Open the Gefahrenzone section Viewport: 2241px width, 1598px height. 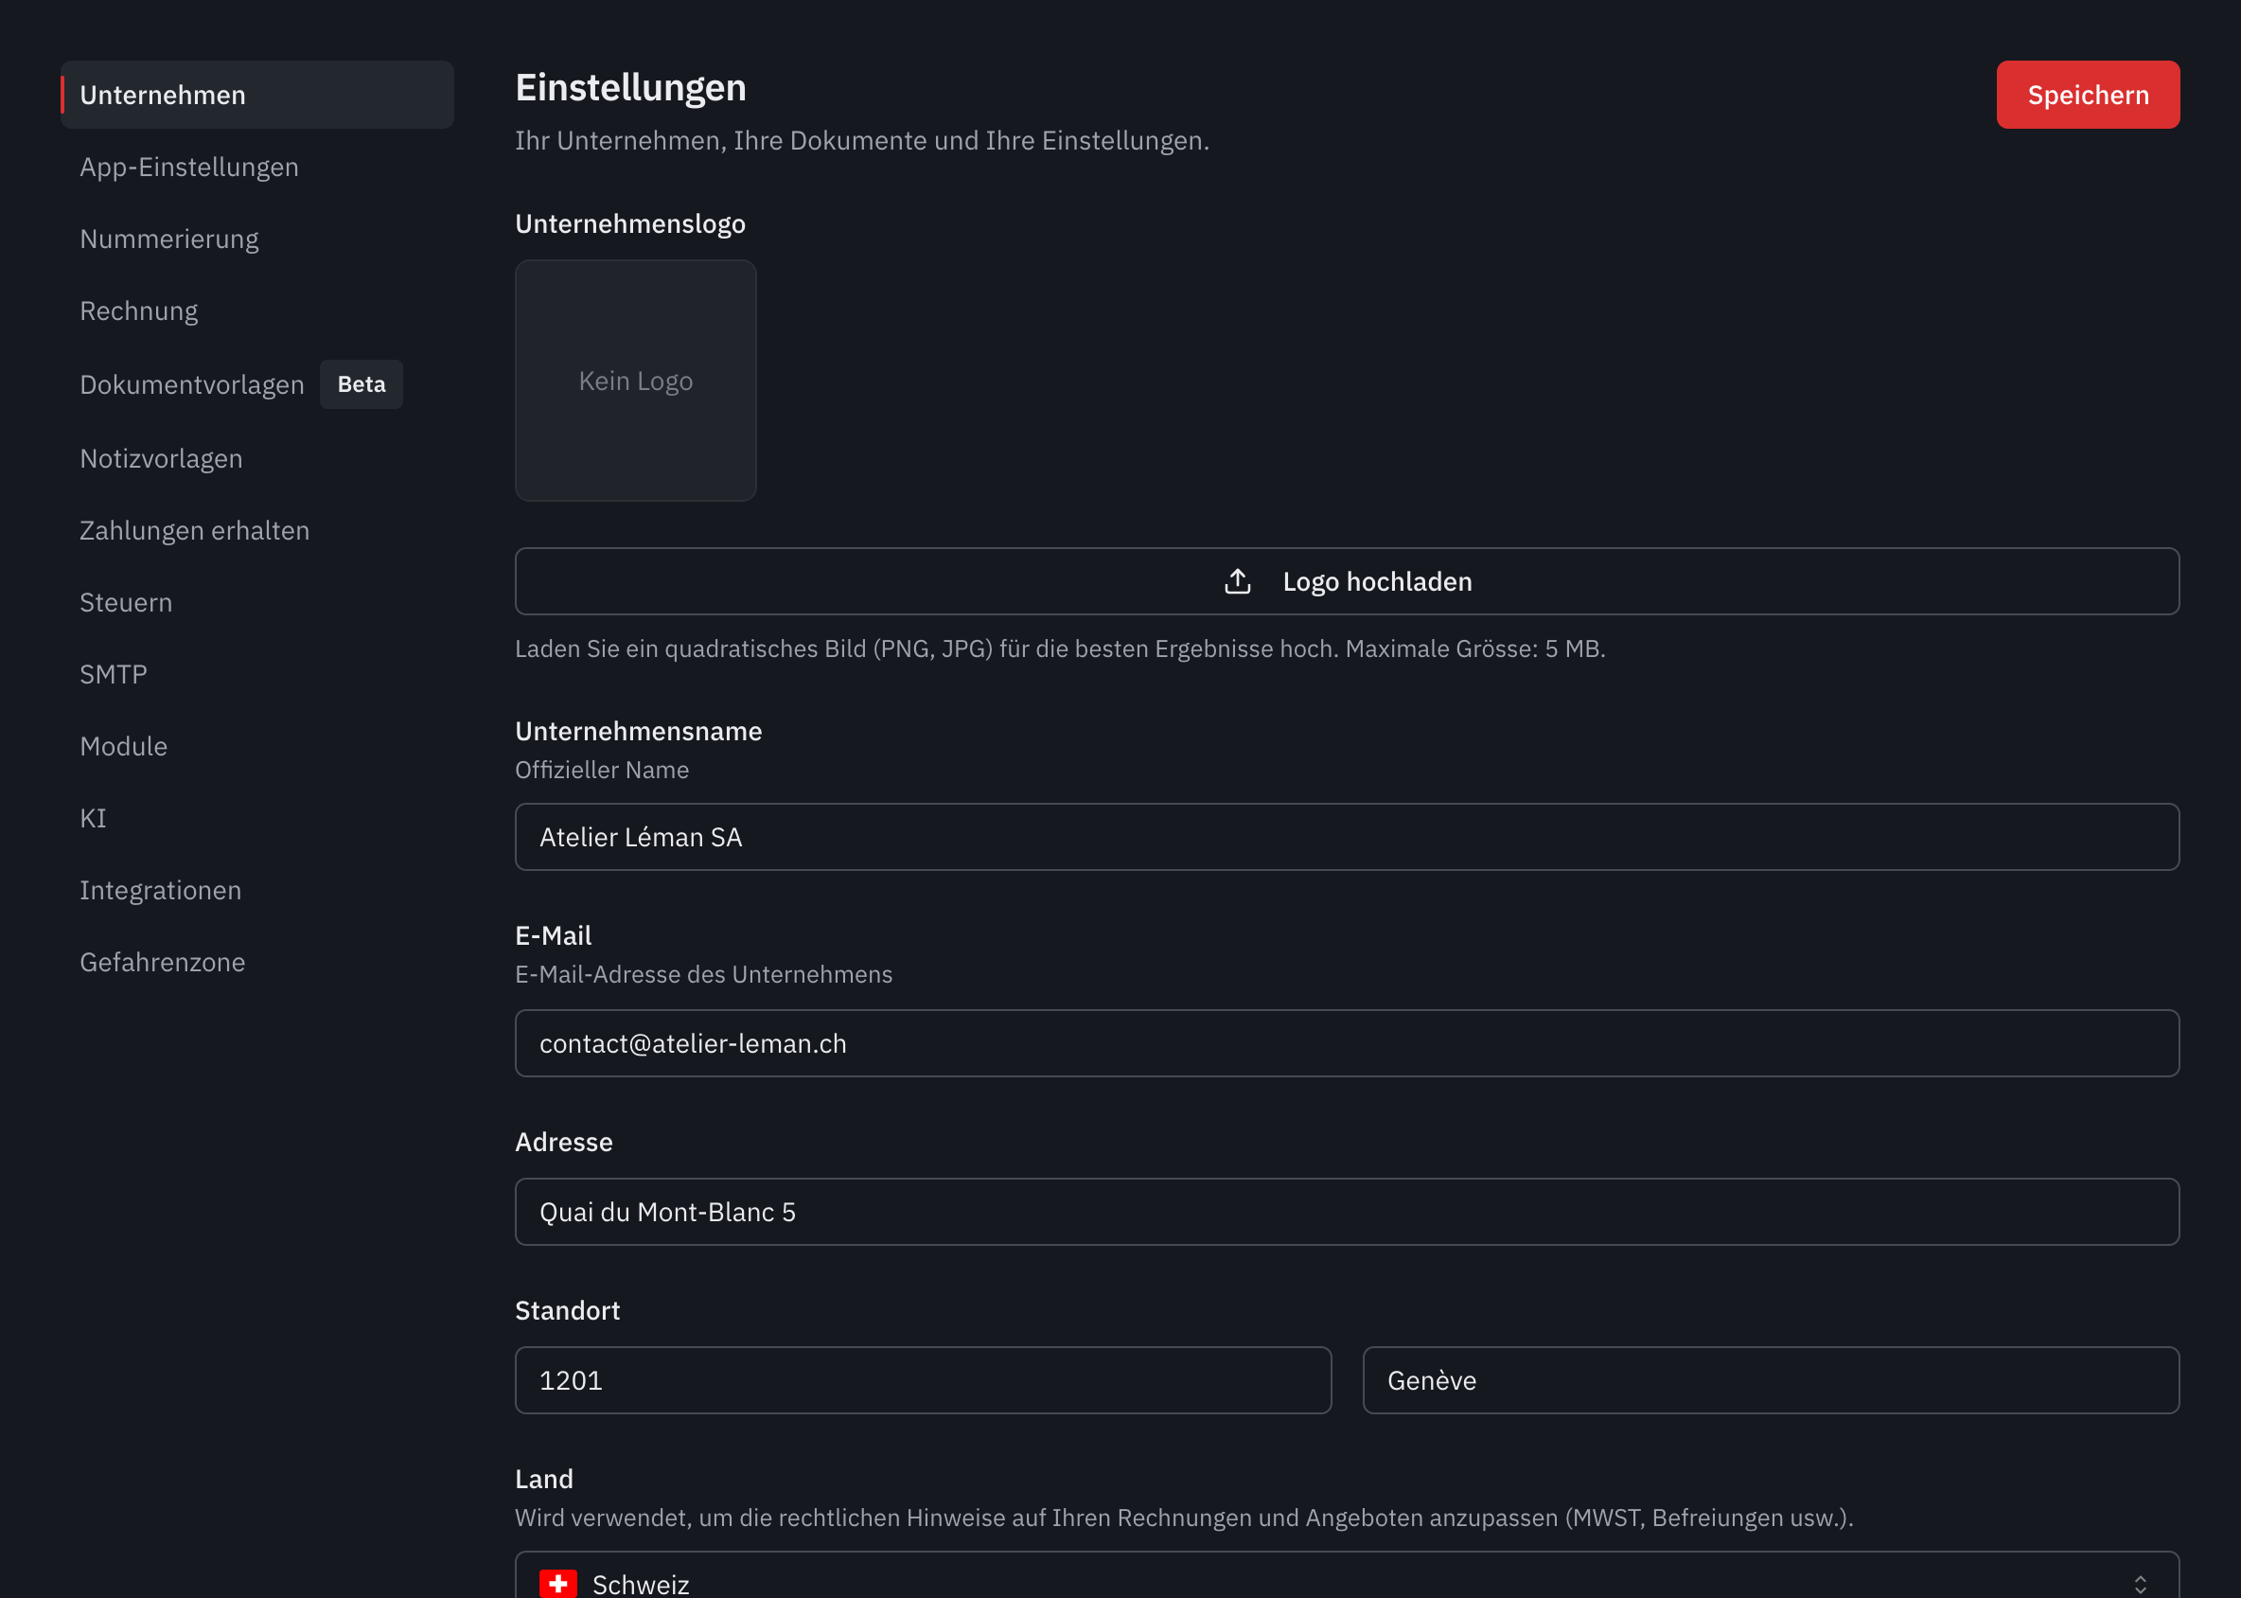pos(163,962)
